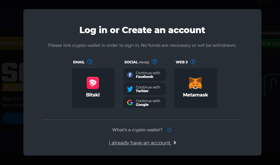Open help icon next to WEB 3

[193, 62]
